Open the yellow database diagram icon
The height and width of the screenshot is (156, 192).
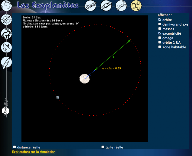(136, 5)
